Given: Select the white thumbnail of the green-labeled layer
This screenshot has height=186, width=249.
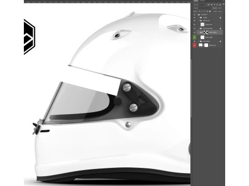Looking at the screenshot, I should (x=202, y=37).
